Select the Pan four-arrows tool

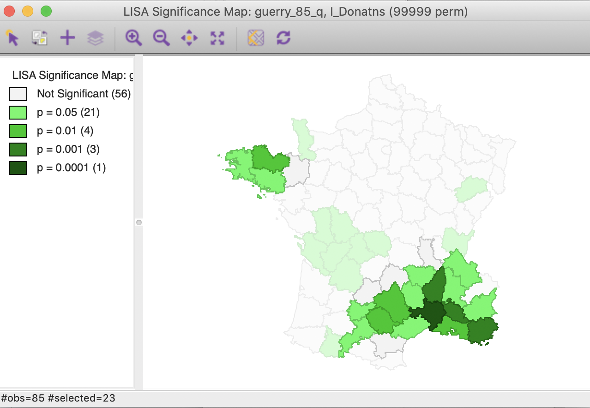click(189, 38)
